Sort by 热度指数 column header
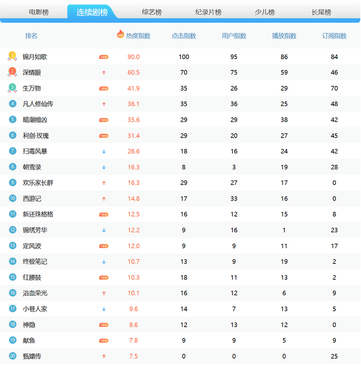The image size is (361, 365). (138, 36)
